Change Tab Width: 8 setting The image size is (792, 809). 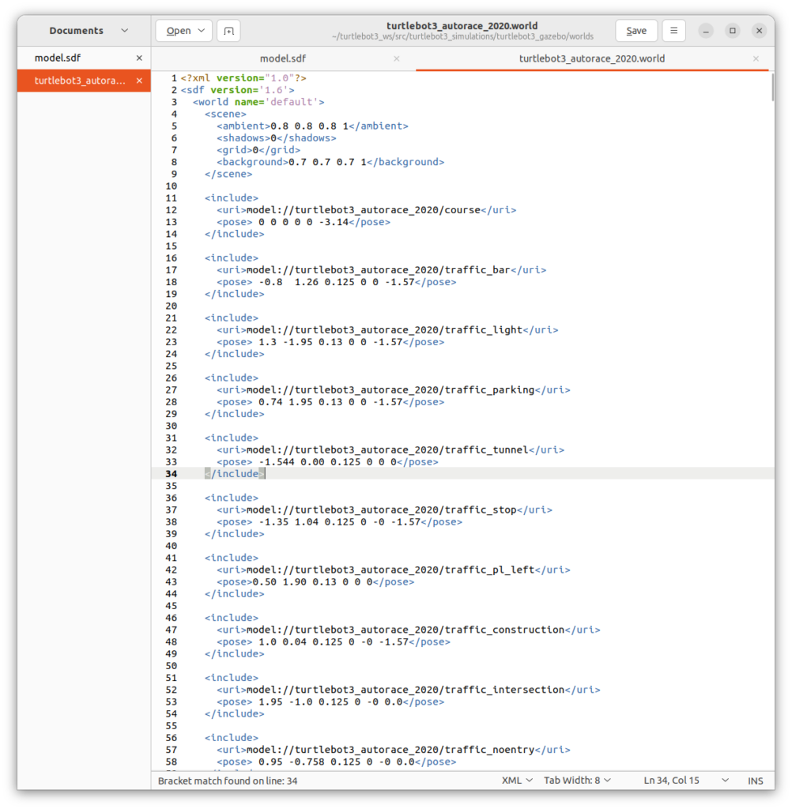click(x=577, y=780)
